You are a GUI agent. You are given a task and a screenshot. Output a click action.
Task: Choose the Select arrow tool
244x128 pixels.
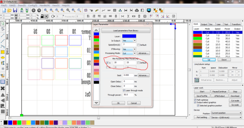point(3,23)
